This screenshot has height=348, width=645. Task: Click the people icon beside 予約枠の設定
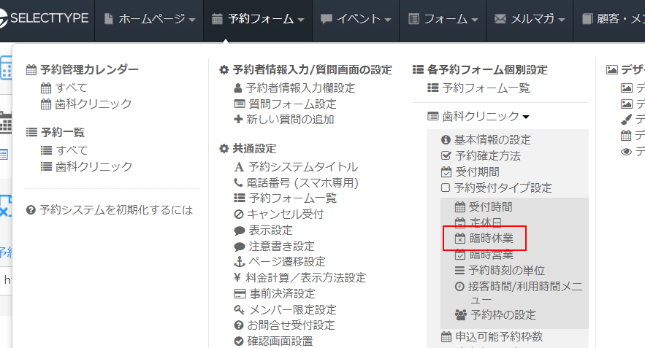tap(459, 315)
